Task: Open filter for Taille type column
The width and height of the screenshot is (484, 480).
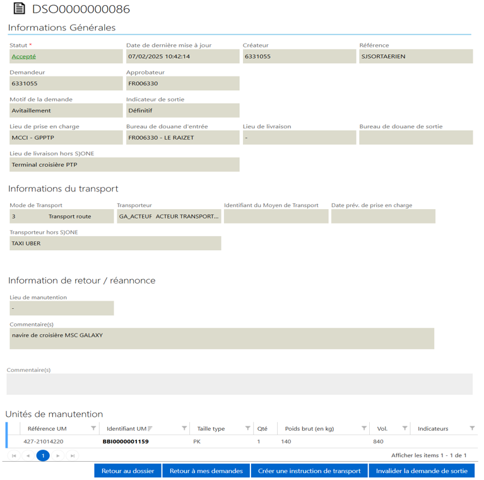Action: coord(248,428)
